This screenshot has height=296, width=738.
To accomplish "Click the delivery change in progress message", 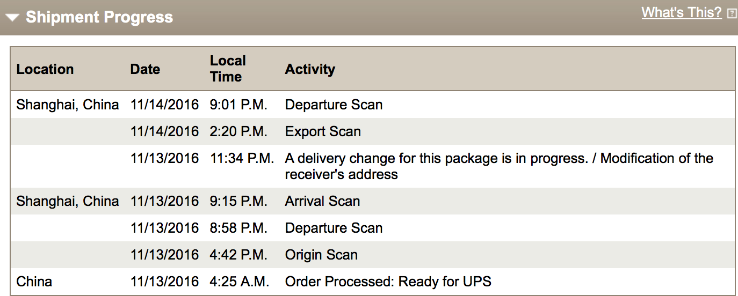I will [499, 166].
